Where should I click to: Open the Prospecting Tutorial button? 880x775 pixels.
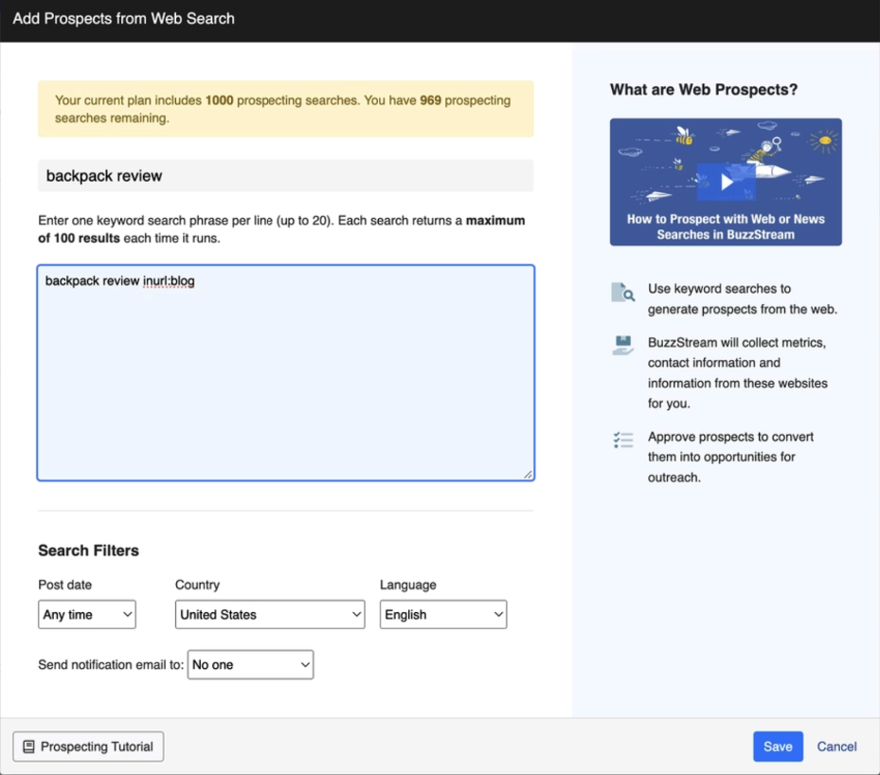(x=88, y=747)
